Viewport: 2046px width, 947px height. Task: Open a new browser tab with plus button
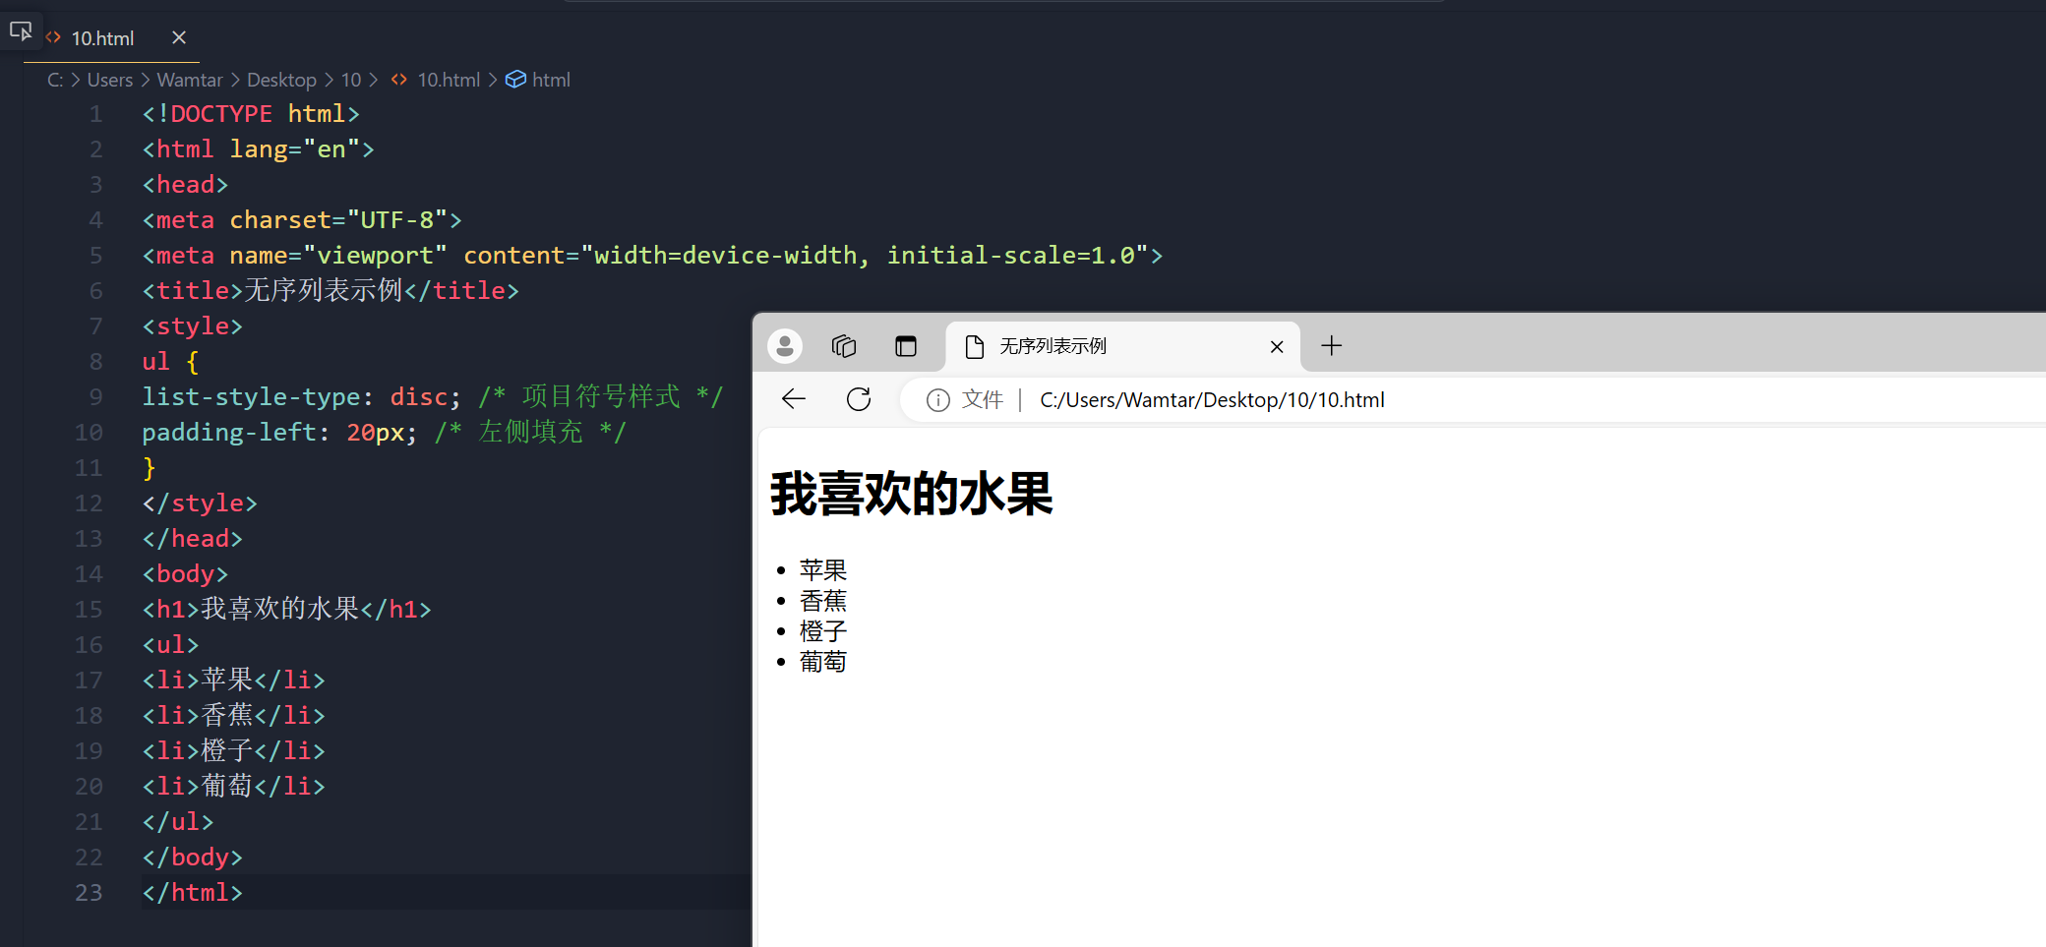(1331, 346)
